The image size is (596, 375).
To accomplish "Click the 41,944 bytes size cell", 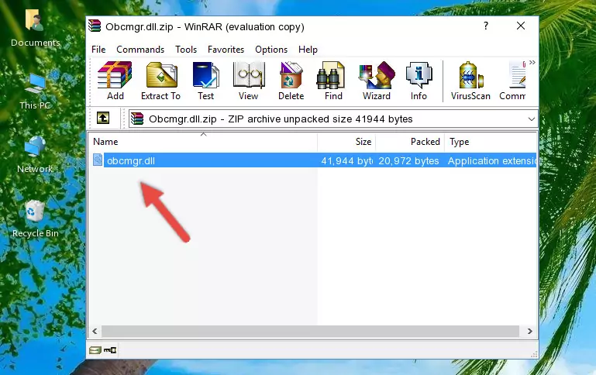I will point(346,160).
